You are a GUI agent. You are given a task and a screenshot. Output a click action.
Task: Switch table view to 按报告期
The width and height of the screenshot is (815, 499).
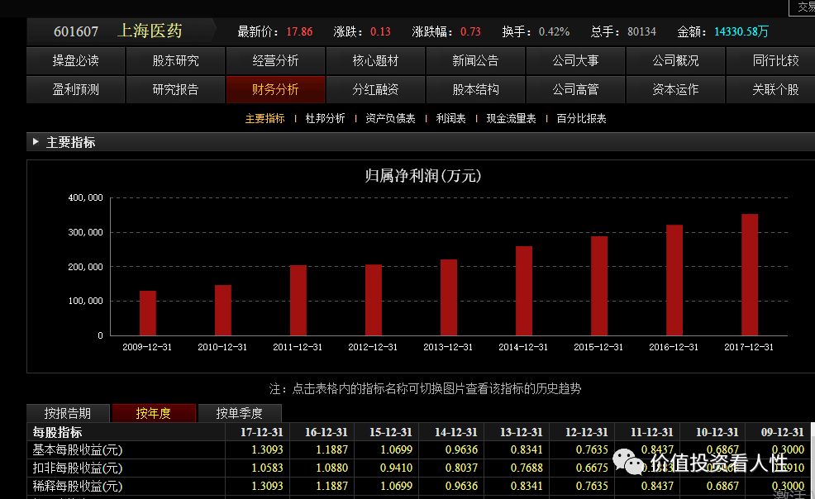pos(68,413)
